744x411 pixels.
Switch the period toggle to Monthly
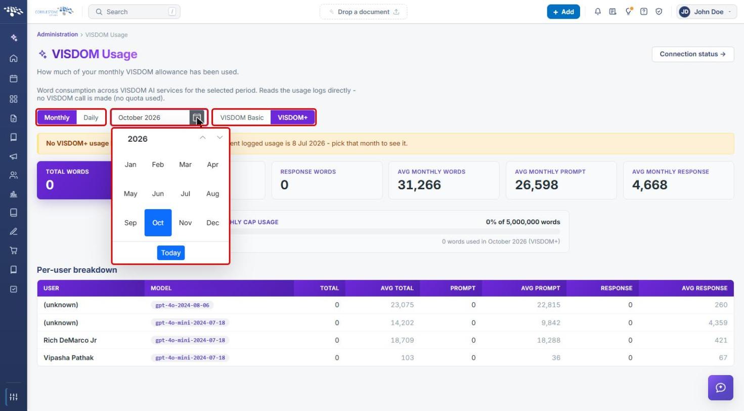(x=57, y=117)
